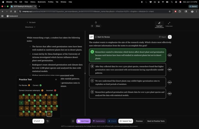Open the Profiles menu
Viewport: 199px width, 129px height.
(51, 2)
